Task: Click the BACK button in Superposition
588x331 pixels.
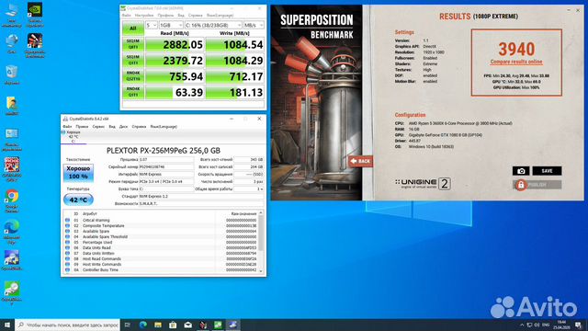Action: 360,161
